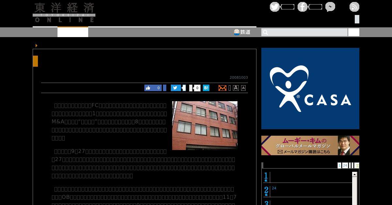Click the breadcrumb arrow marker
The width and height of the screenshot is (392, 205).
[36, 46]
